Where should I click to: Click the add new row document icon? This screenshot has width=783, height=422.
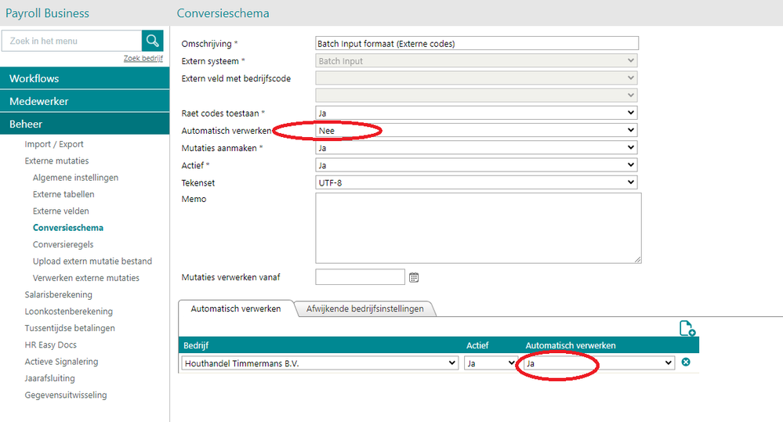pos(687,329)
